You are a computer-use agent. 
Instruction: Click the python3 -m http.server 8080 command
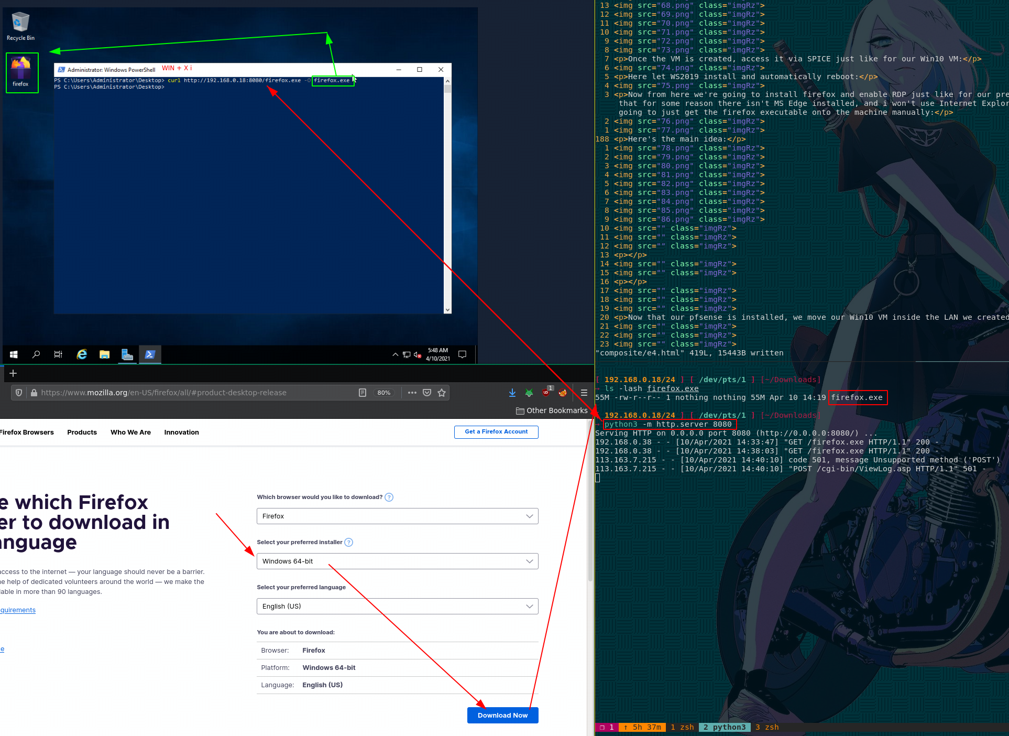tap(668, 425)
